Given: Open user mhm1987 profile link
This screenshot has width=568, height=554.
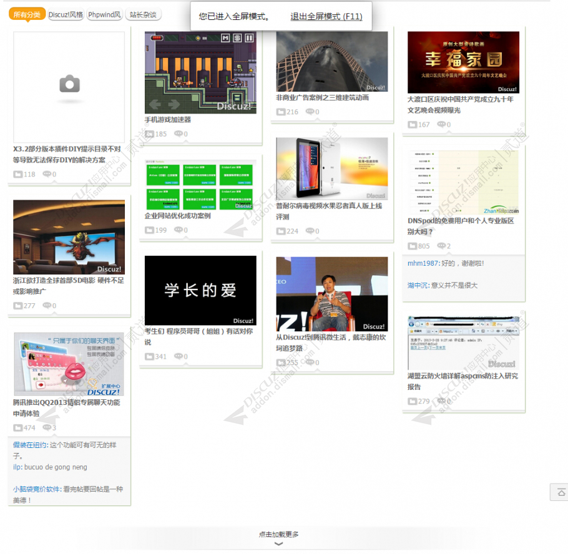Looking at the screenshot, I should tap(423, 263).
